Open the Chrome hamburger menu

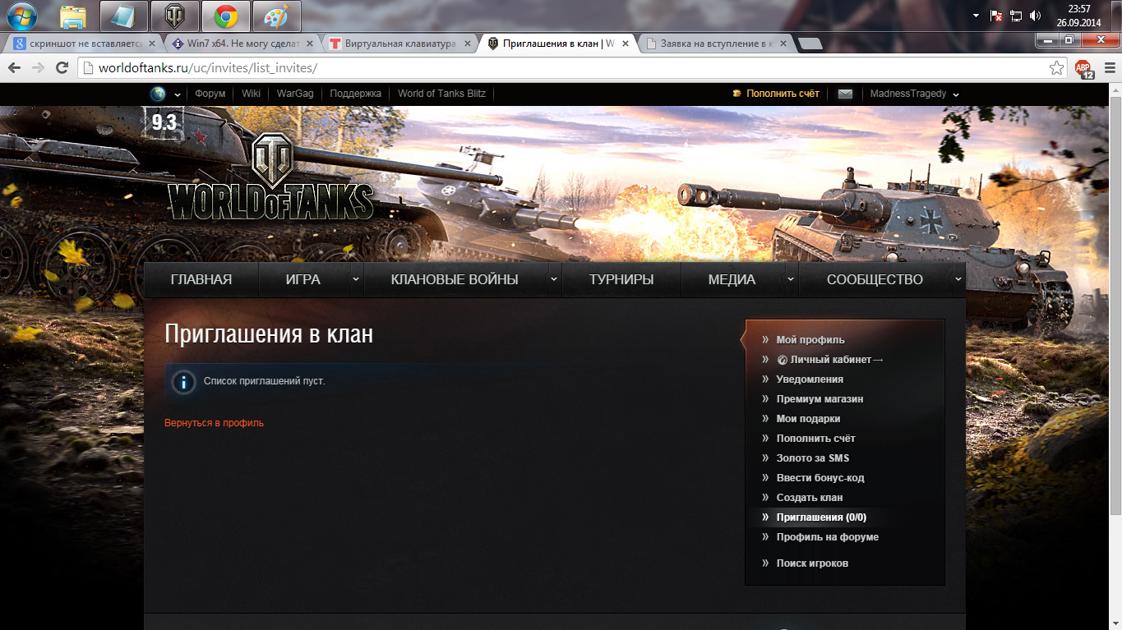(x=1108, y=68)
